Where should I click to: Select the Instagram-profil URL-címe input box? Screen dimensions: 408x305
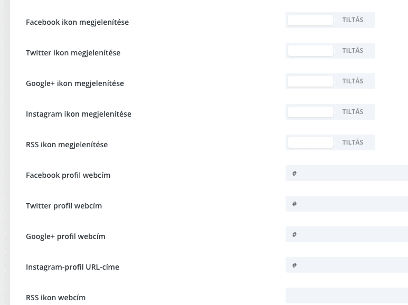point(347,265)
